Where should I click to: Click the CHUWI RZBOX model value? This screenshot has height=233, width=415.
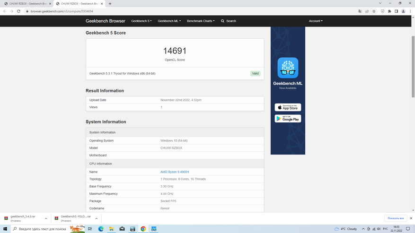tap(171, 148)
